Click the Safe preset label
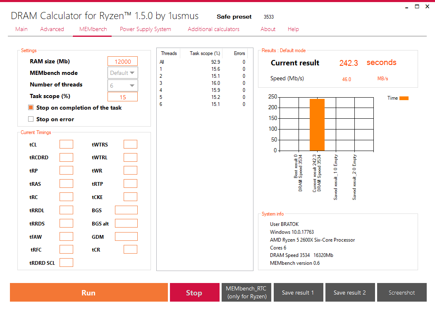Viewport: 435px width, 319px height. (234, 17)
